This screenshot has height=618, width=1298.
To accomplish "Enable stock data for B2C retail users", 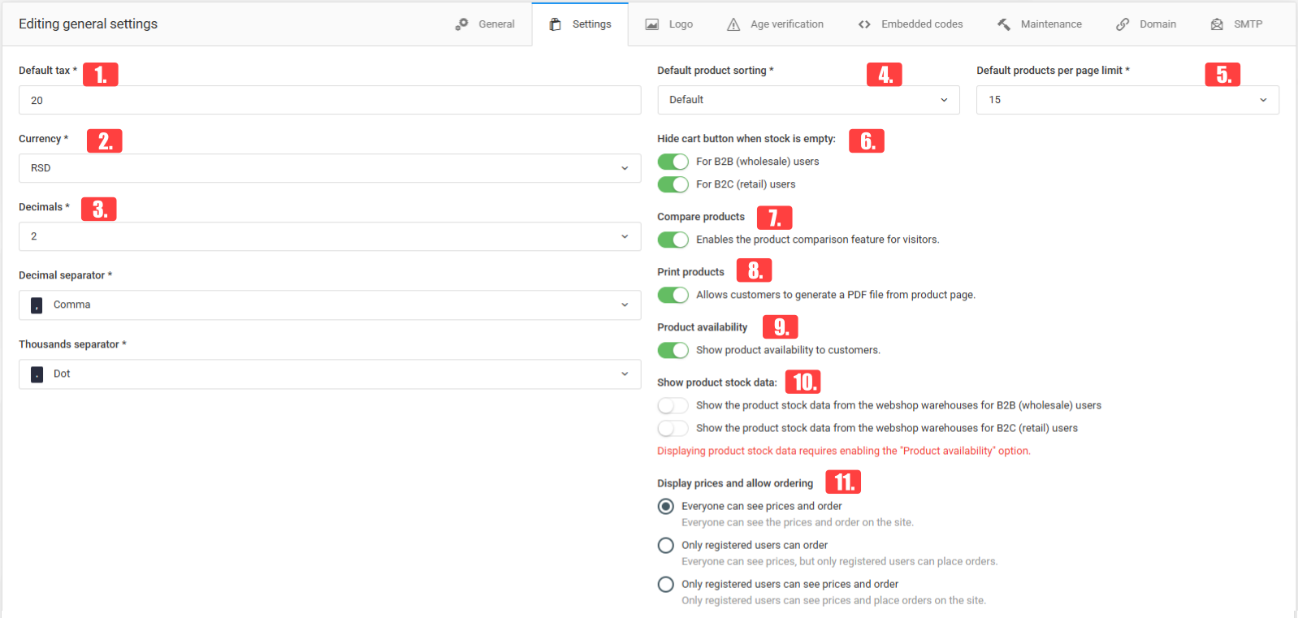I will [673, 428].
